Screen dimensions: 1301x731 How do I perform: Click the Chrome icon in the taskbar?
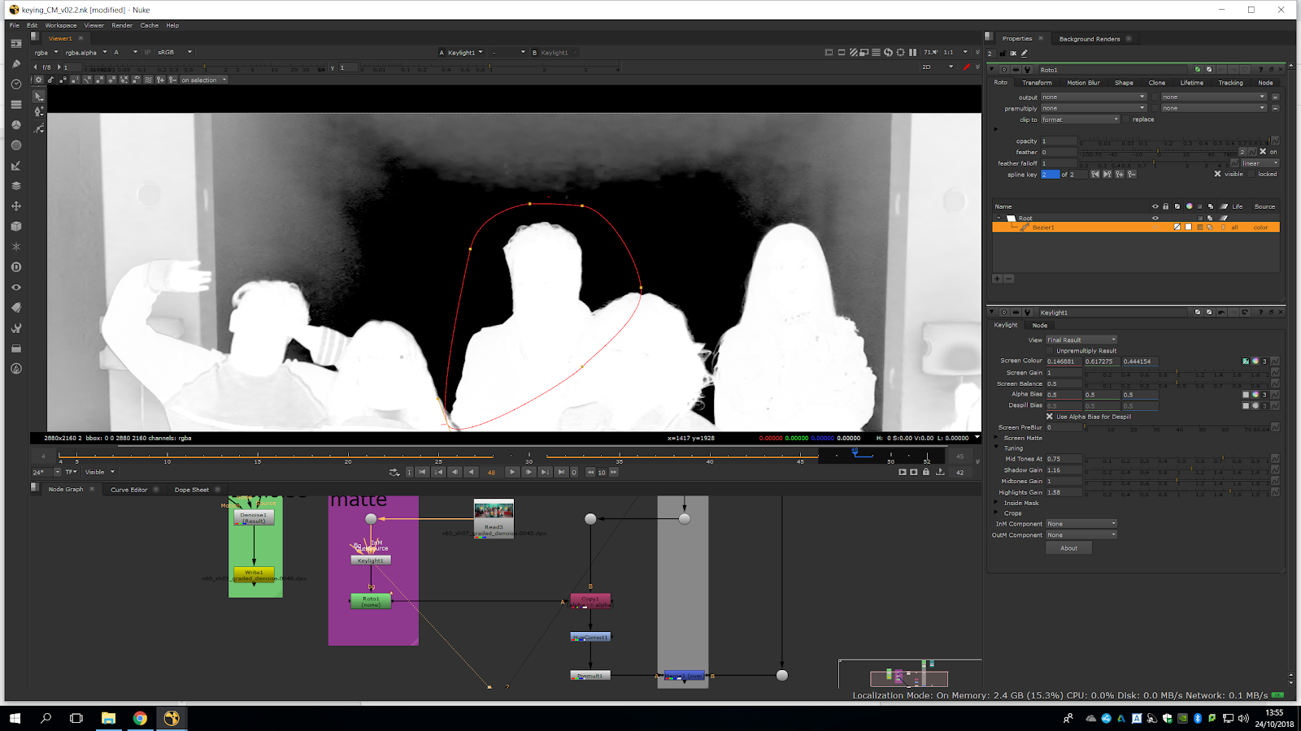(140, 718)
